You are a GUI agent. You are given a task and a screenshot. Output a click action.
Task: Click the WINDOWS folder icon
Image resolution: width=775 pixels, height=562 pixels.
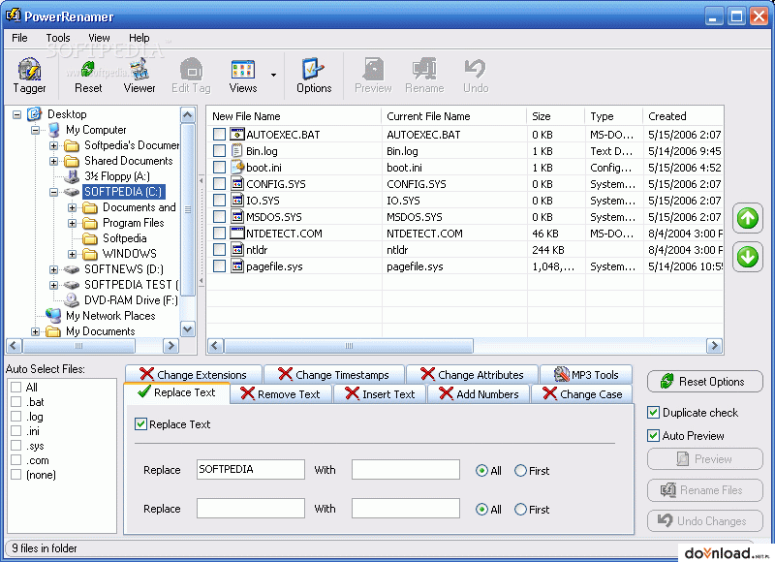(x=90, y=254)
